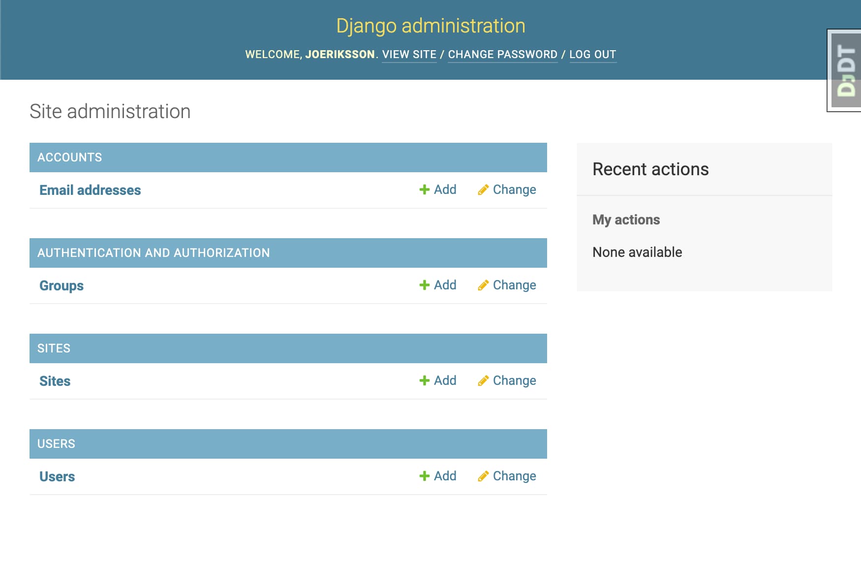The image size is (861, 564).
Task: Open the Email addresses admin list
Action: (x=90, y=190)
